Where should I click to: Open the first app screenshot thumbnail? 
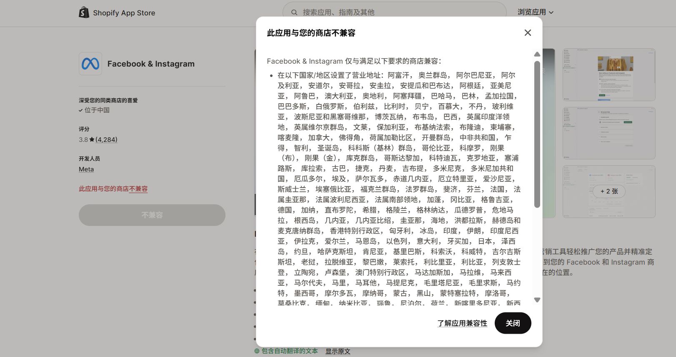pos(609,74)
